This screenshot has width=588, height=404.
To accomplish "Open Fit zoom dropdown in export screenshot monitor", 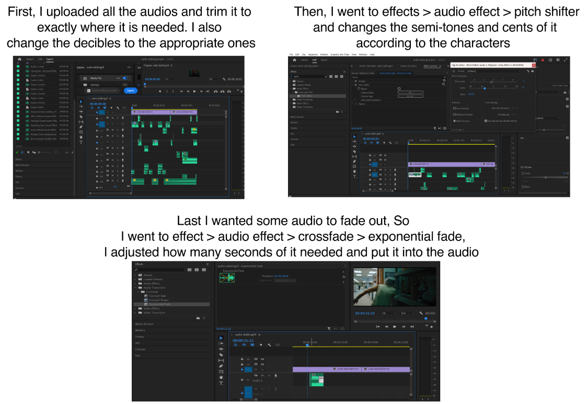I will 170,79.
